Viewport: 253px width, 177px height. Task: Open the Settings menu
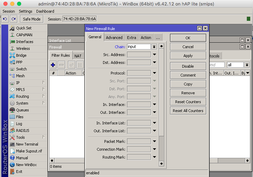coord(26,11)
